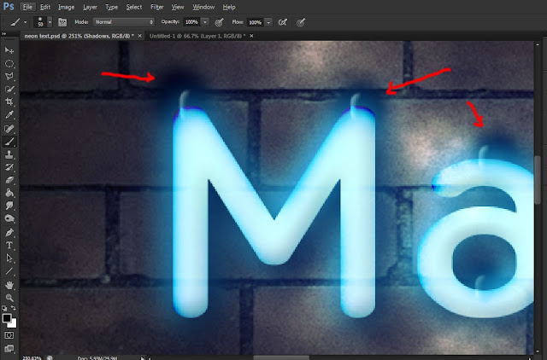
Task: Select the Eraser tool
Action: pos(9,180)
